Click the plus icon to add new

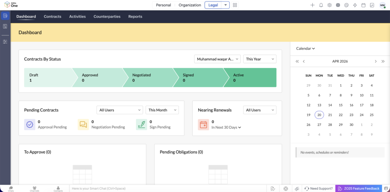(x=312, y=5)
